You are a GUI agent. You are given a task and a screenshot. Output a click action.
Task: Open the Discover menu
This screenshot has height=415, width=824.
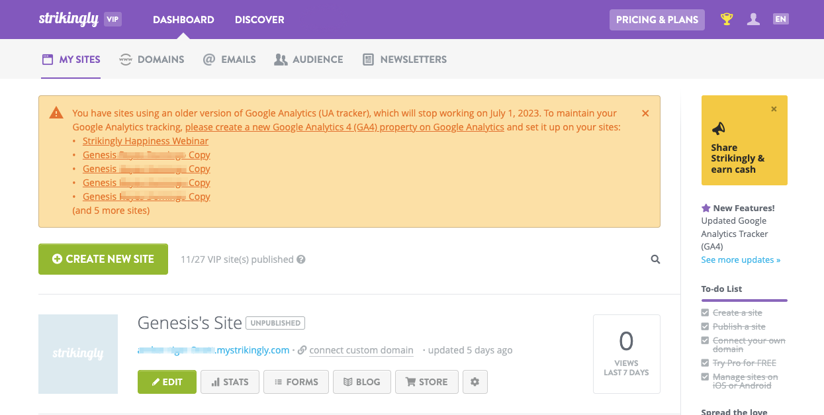[259, 20]
